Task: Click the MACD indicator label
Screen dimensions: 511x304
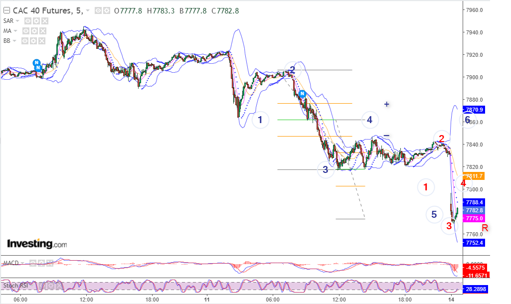Action: 11,263
